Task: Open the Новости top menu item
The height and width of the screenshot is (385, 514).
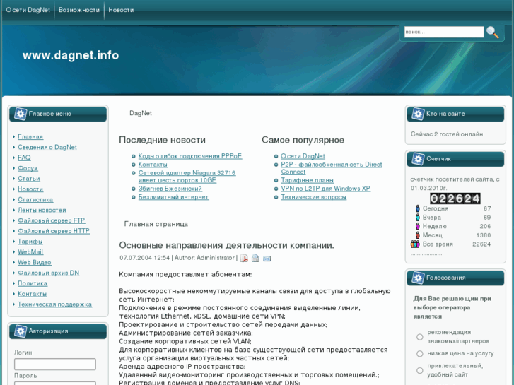Action: 121,10
